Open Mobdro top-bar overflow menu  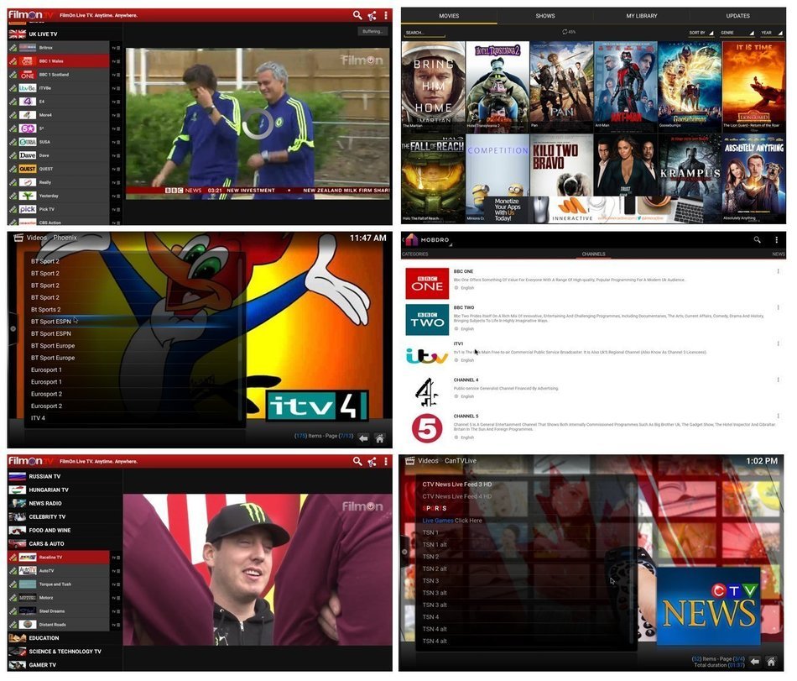coord(777,239)
